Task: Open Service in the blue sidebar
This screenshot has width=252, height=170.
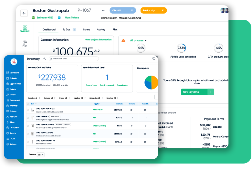Action: click(x=11, y=95)
